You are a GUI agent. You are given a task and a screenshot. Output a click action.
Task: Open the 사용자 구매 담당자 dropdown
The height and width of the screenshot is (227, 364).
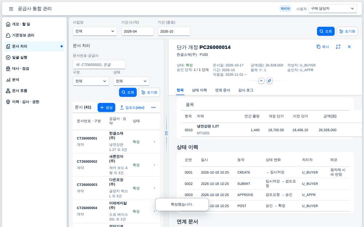pyautogui.click(x=332, y=9)
